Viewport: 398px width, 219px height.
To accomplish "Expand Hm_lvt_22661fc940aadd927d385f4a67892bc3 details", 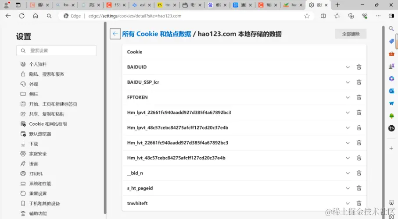I will point(348,143).
